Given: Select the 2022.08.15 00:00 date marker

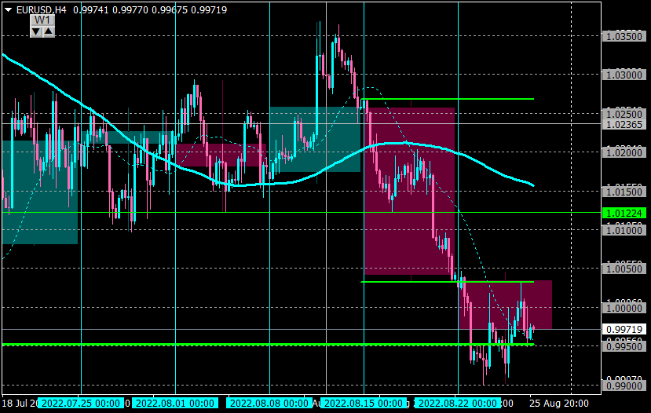Looking at the screenshot, I should pos(364,403).
